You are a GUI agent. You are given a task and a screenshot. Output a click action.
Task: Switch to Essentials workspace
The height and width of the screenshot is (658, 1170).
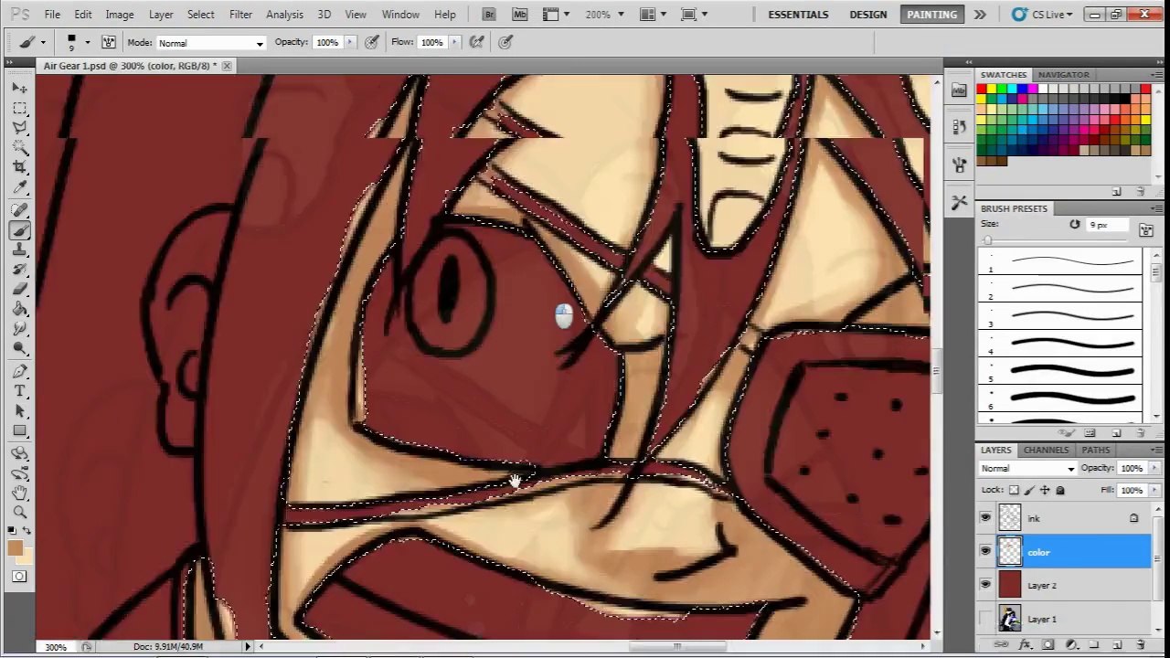tap(798, 15)
